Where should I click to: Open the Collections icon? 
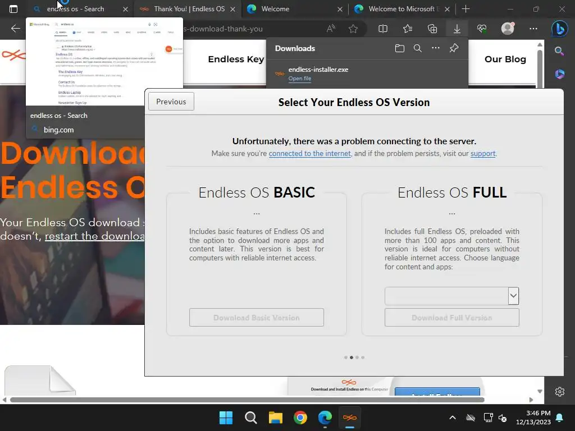pos(432,29)
